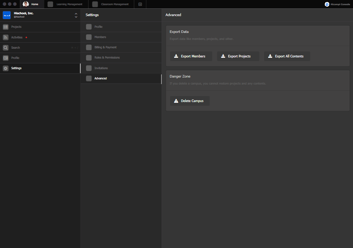Open Activities via its feed icon
The width and height of the screenshot is (353, 248).
click(x=5, y=37)
